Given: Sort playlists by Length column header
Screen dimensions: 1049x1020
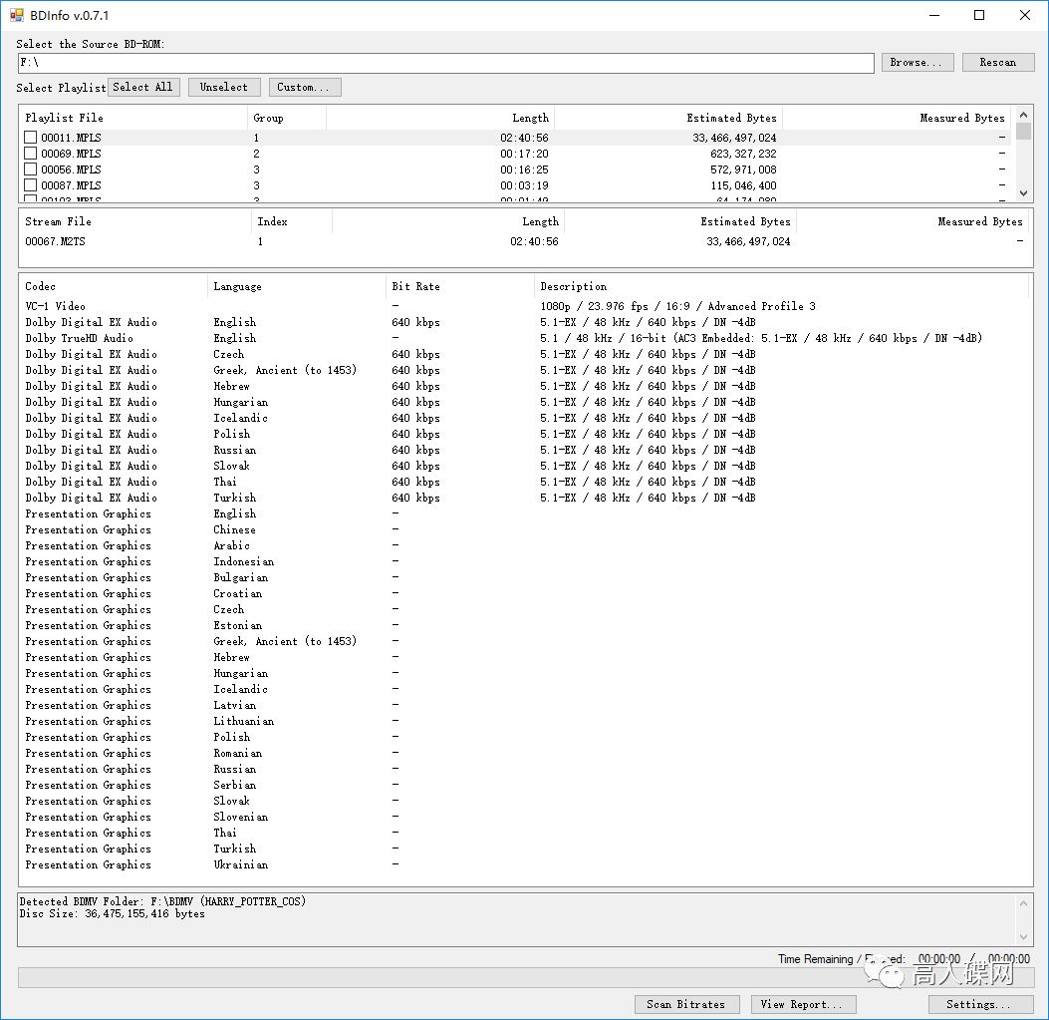Looking at the screenshot, I should point(440,118).
